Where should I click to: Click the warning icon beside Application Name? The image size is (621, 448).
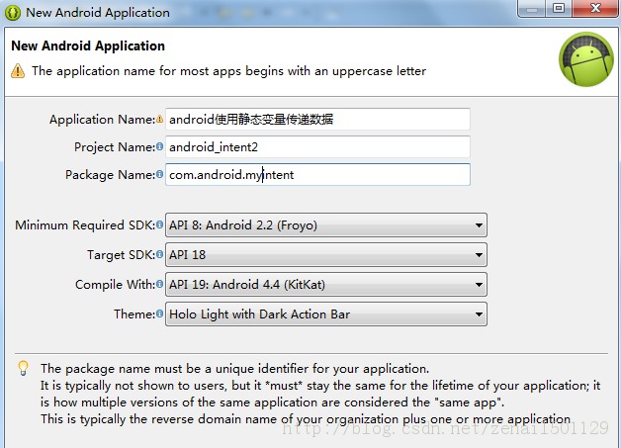[159, 119]
